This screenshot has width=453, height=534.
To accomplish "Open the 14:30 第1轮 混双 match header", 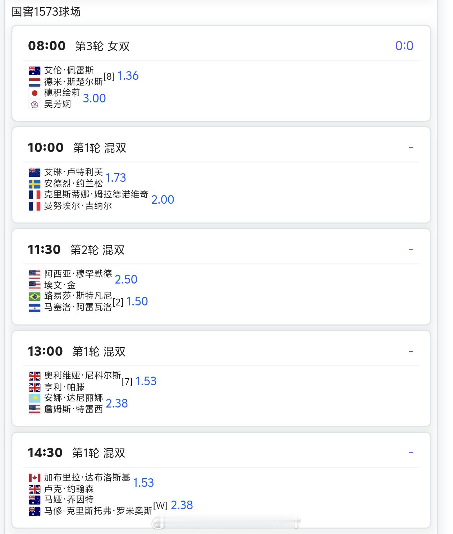I will [x=77, y=453].
